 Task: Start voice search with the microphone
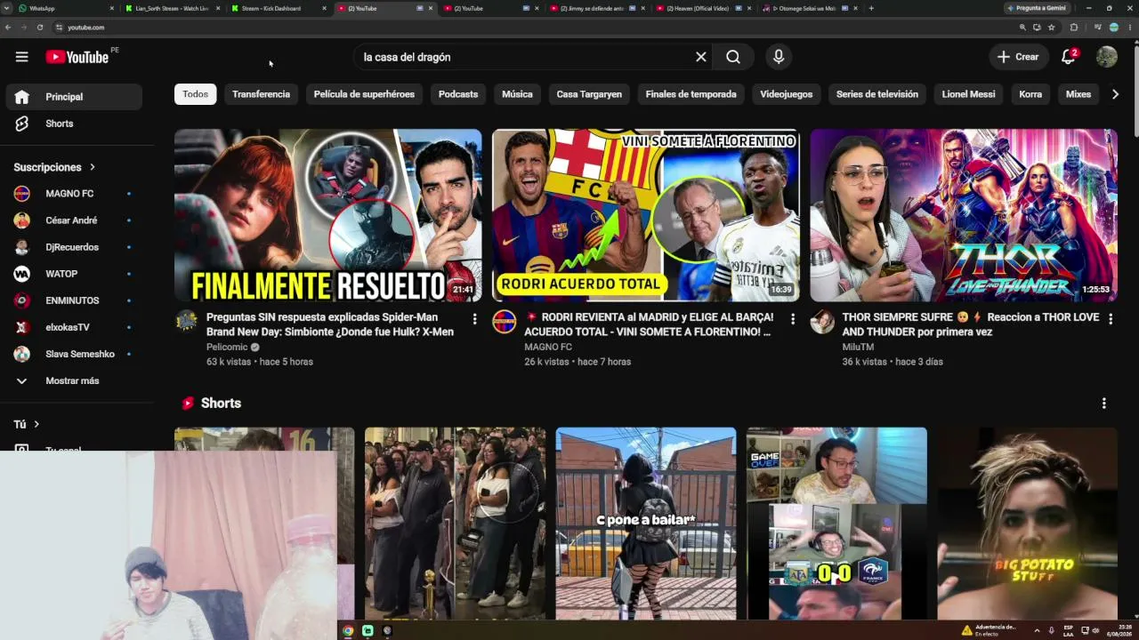(x=779, y=57)
